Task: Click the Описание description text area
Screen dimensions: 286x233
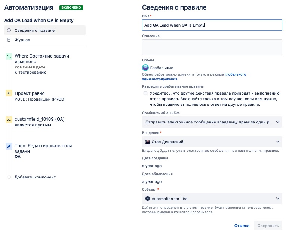Action: (212, 47)
